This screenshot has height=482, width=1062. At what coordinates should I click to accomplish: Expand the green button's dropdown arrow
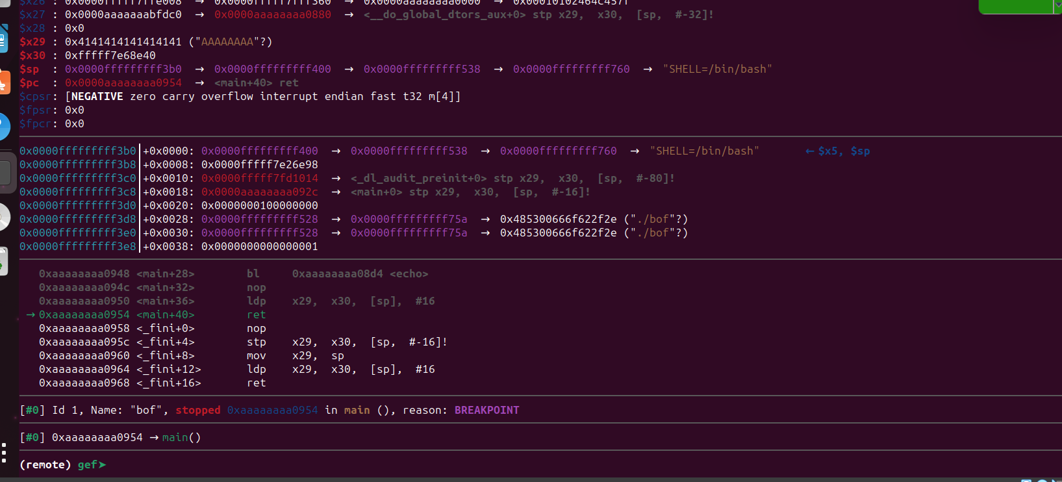(1057, 5)
